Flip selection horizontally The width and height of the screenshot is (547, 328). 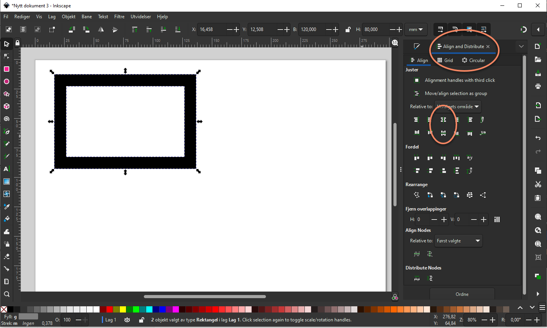101,29
